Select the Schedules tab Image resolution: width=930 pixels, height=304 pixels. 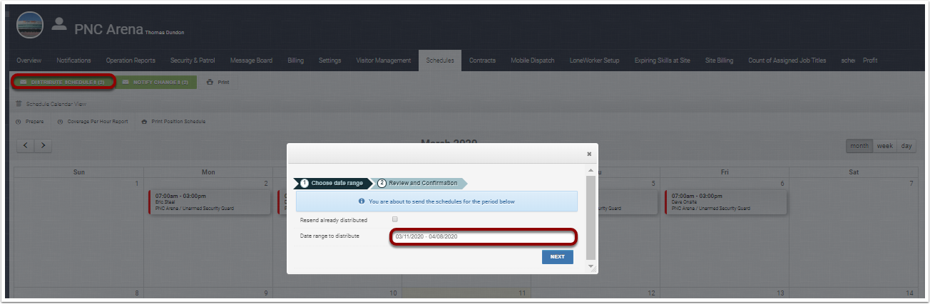440,61
